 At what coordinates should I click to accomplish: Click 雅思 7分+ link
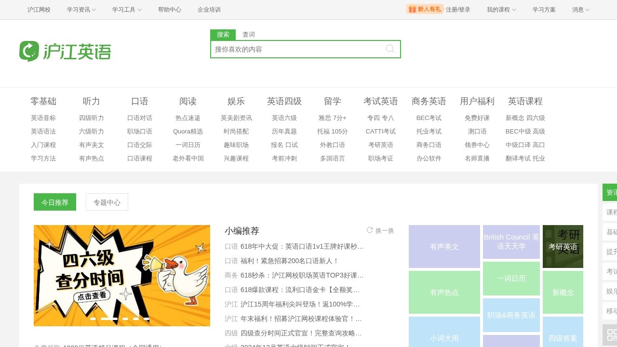(333, 118)
